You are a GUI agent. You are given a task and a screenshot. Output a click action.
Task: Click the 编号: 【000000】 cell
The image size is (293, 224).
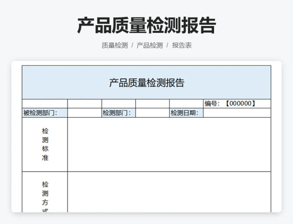237,103
